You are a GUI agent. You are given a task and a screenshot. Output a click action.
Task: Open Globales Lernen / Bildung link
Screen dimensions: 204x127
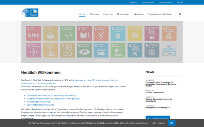52,96
